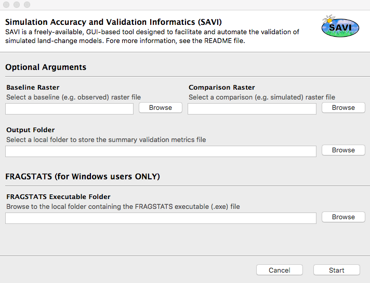This screenshot has height=283, width=370.
Task: Click the 'Comparison Raster' label
Action: pos(222,88)
